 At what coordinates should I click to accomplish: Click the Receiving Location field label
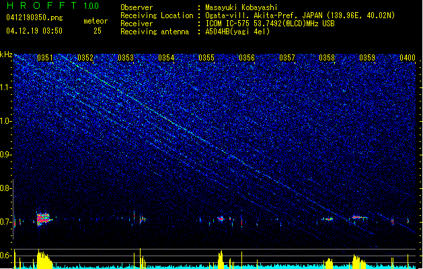coord(157,15)
